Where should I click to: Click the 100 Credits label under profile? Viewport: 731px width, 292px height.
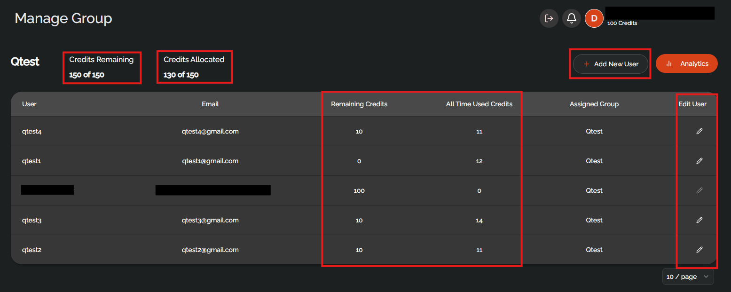click(x=622, y=23)
